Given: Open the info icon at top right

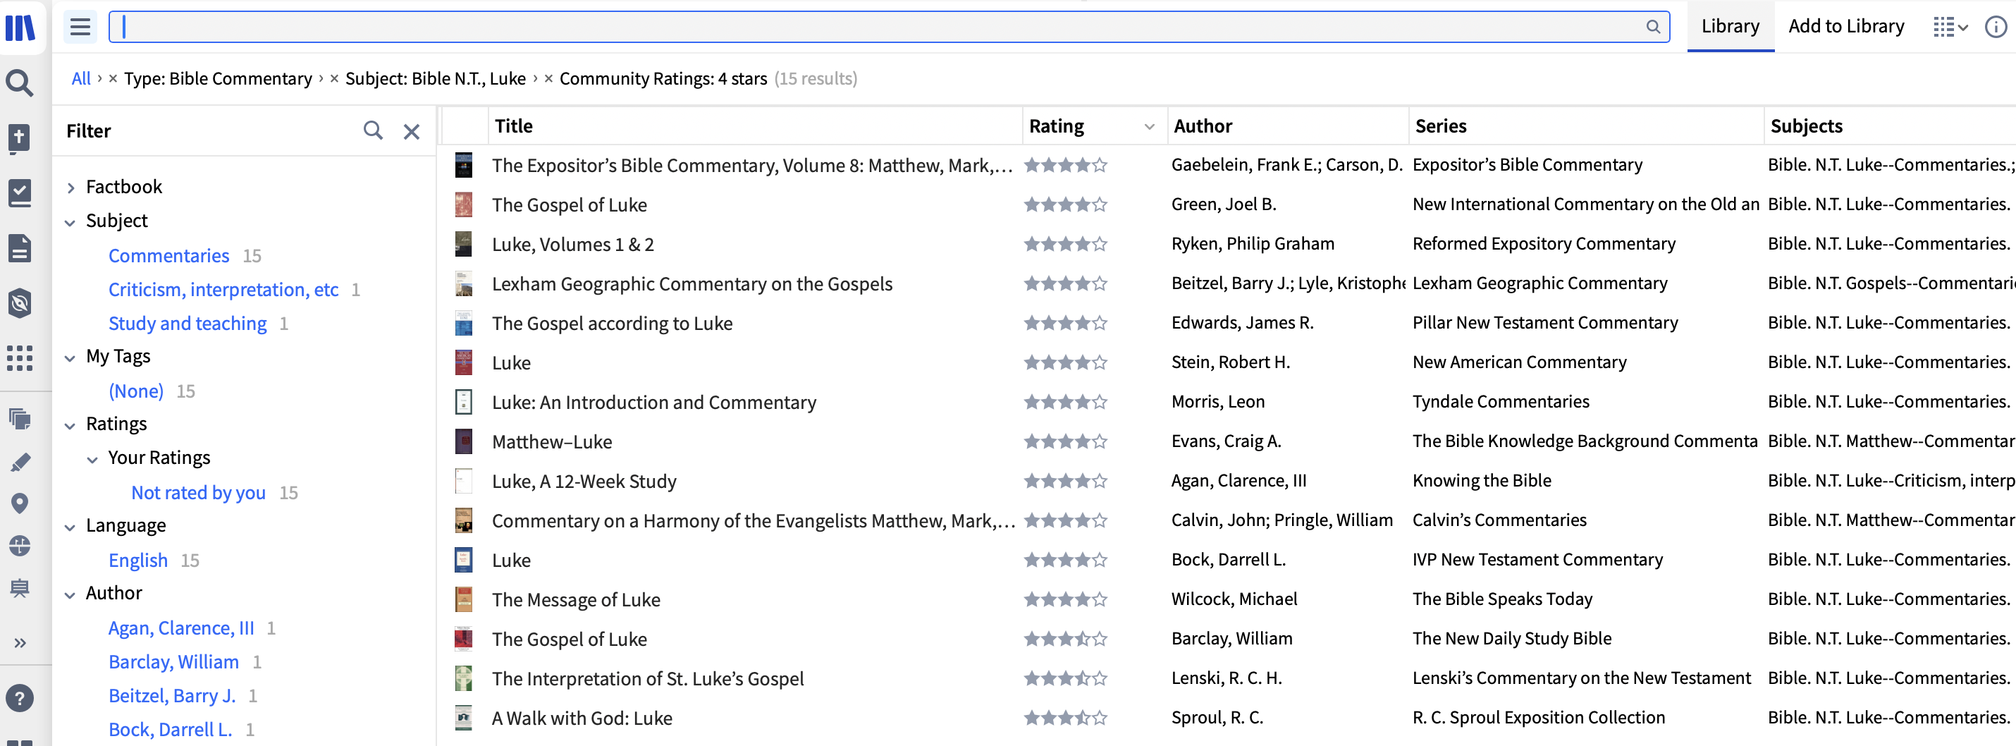Looking at the screenshot, I should click(x=1996, y=27).
